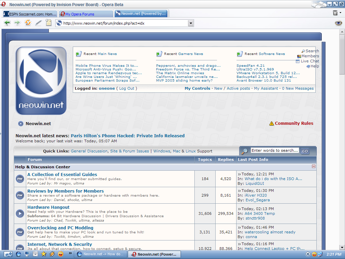The image size is (345, 259).
Task: Click the star icon in quick launch
Action: point(43,254)
